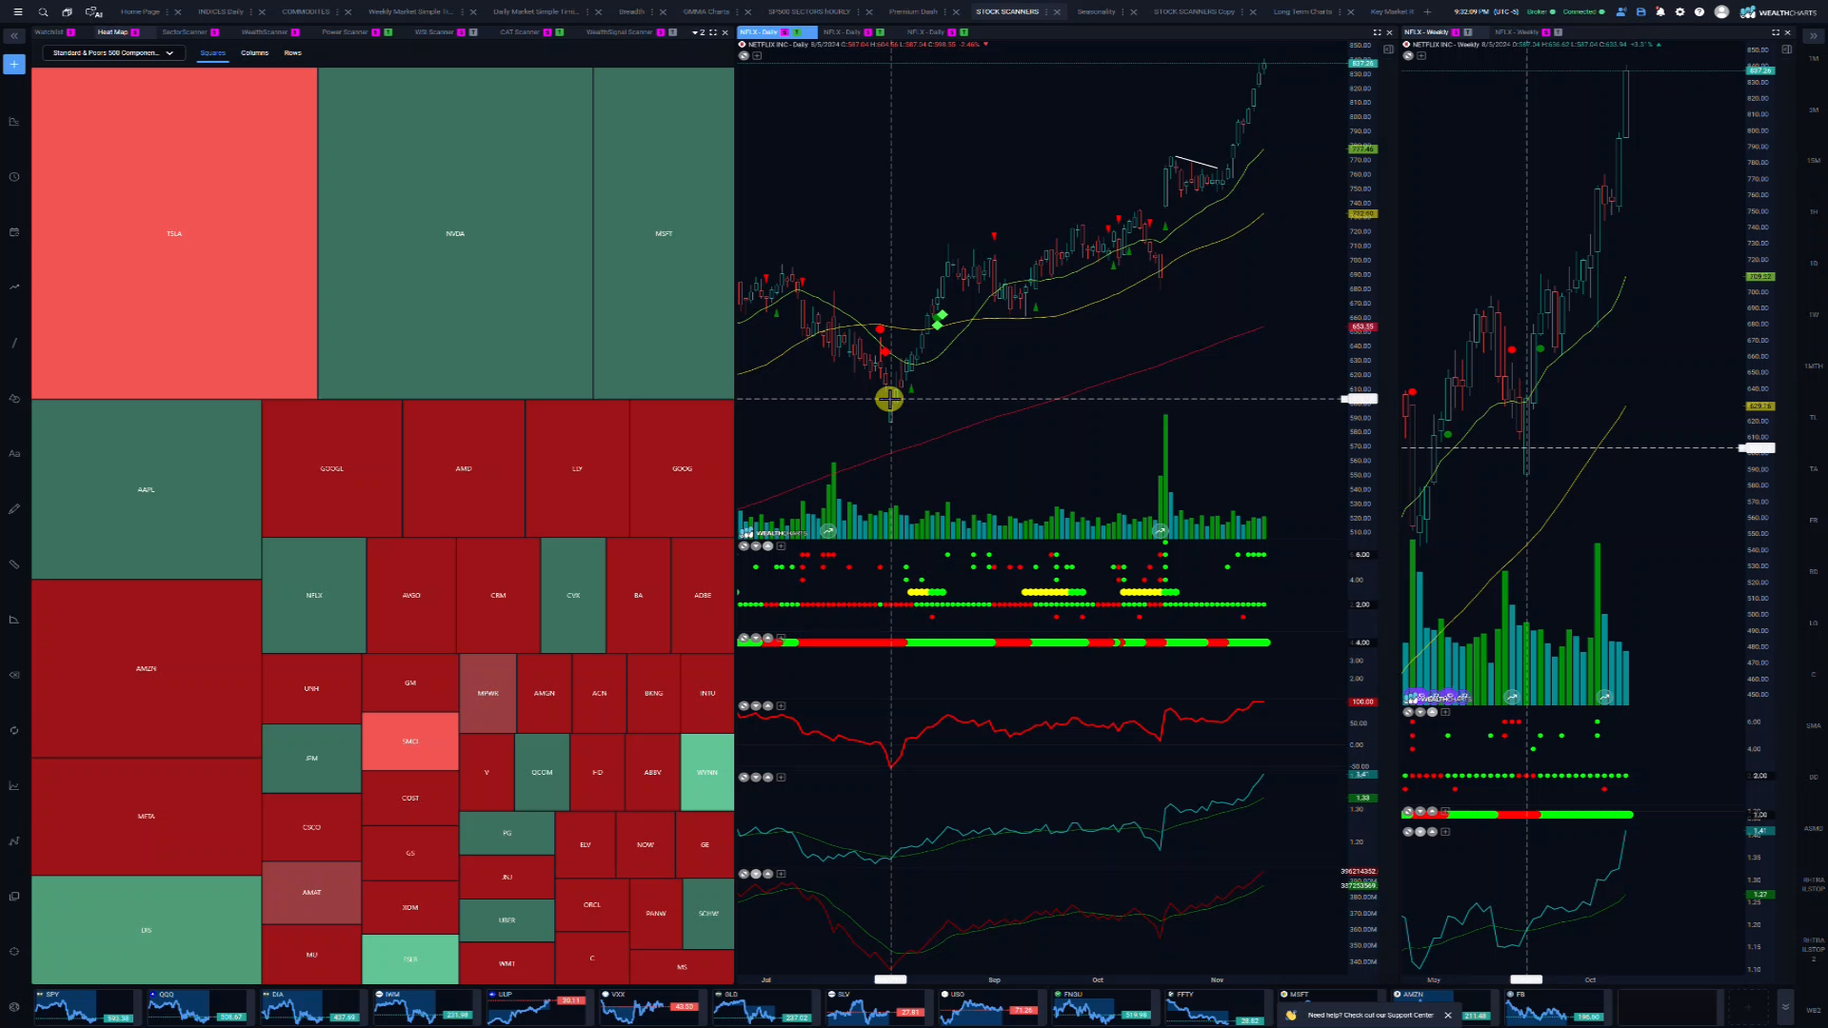Open Long Term Charts tab options menu
This screenshot has height=1028, width=1828.
(1340, 12)
